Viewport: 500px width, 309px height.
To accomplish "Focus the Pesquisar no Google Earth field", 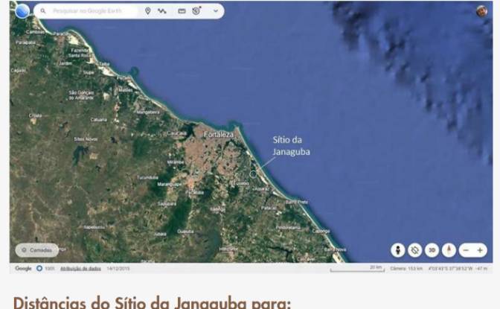I will click(x=87, y=11).
